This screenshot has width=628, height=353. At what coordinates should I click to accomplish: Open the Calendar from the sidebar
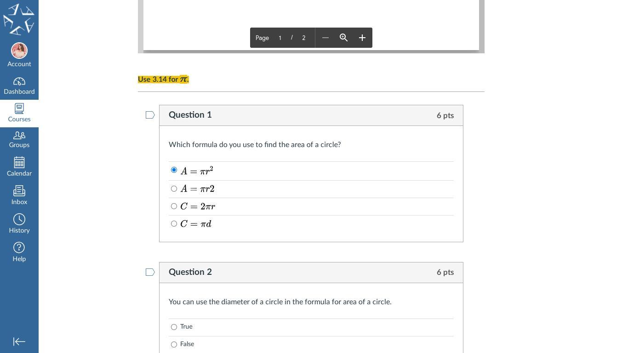pos(19,167)
